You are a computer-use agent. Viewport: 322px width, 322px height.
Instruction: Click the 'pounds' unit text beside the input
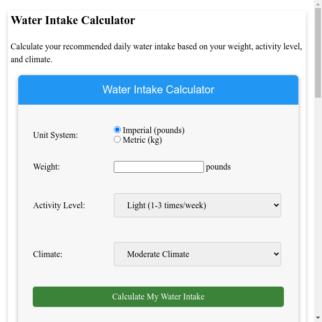click(x=218, y=167)
